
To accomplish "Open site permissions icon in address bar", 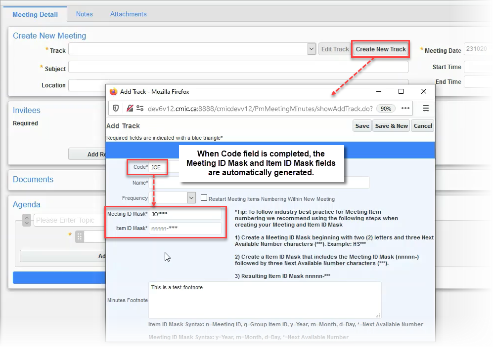I will point(140,108).
